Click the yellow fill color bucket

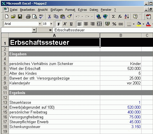pos(139,24)
